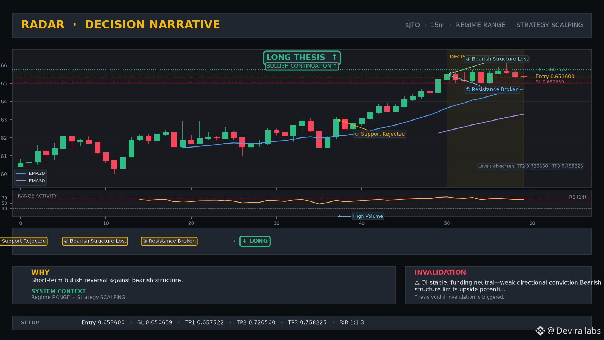
Task: Click the Thesis void if invalidation note
Action: pyautogui.click(x=459, y=297)
